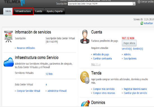Expand the Suscripción dropdown arrow
154x107 pixels.
pos(134,4)
